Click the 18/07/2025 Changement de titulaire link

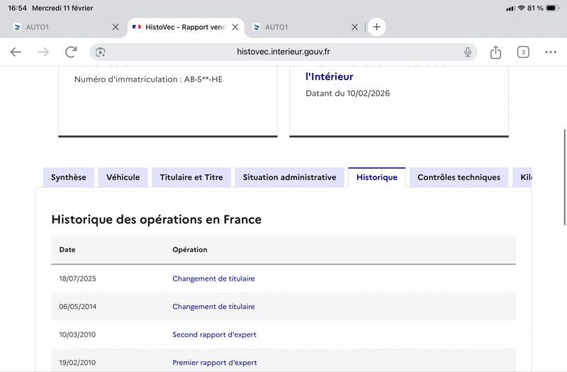[213, 278]
